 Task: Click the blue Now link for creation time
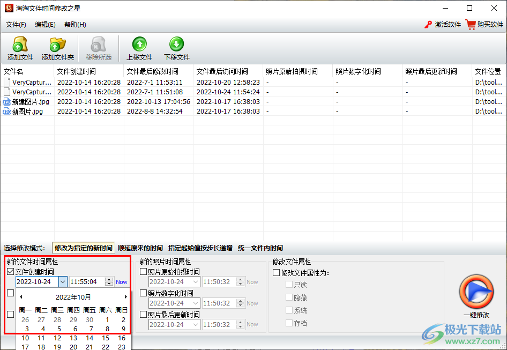coord(122,282)
